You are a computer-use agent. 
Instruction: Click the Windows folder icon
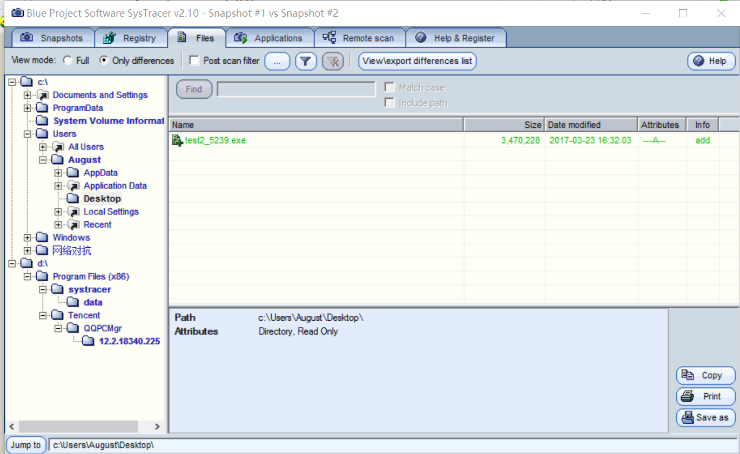pos(42,238)
